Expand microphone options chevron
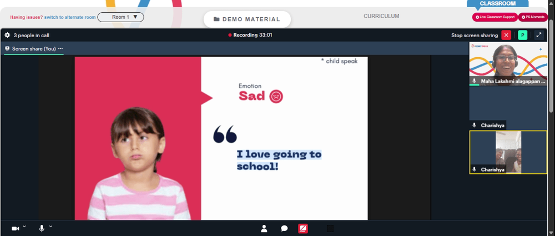The width and height of the screenshot is (555, 236). [51, 226]
